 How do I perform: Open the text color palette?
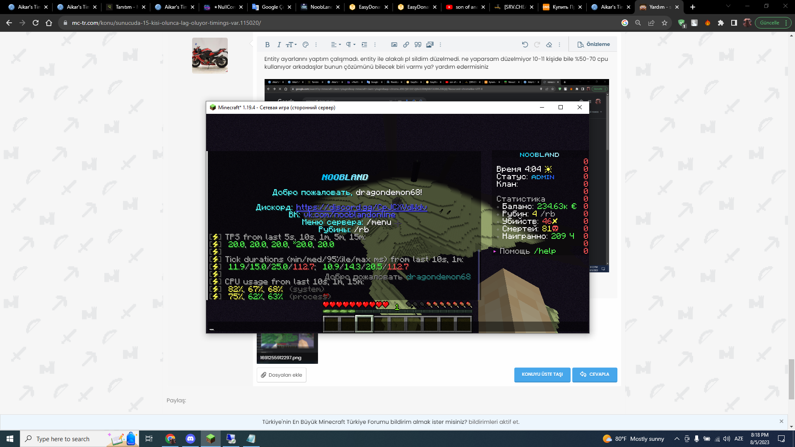click(306, 45)
